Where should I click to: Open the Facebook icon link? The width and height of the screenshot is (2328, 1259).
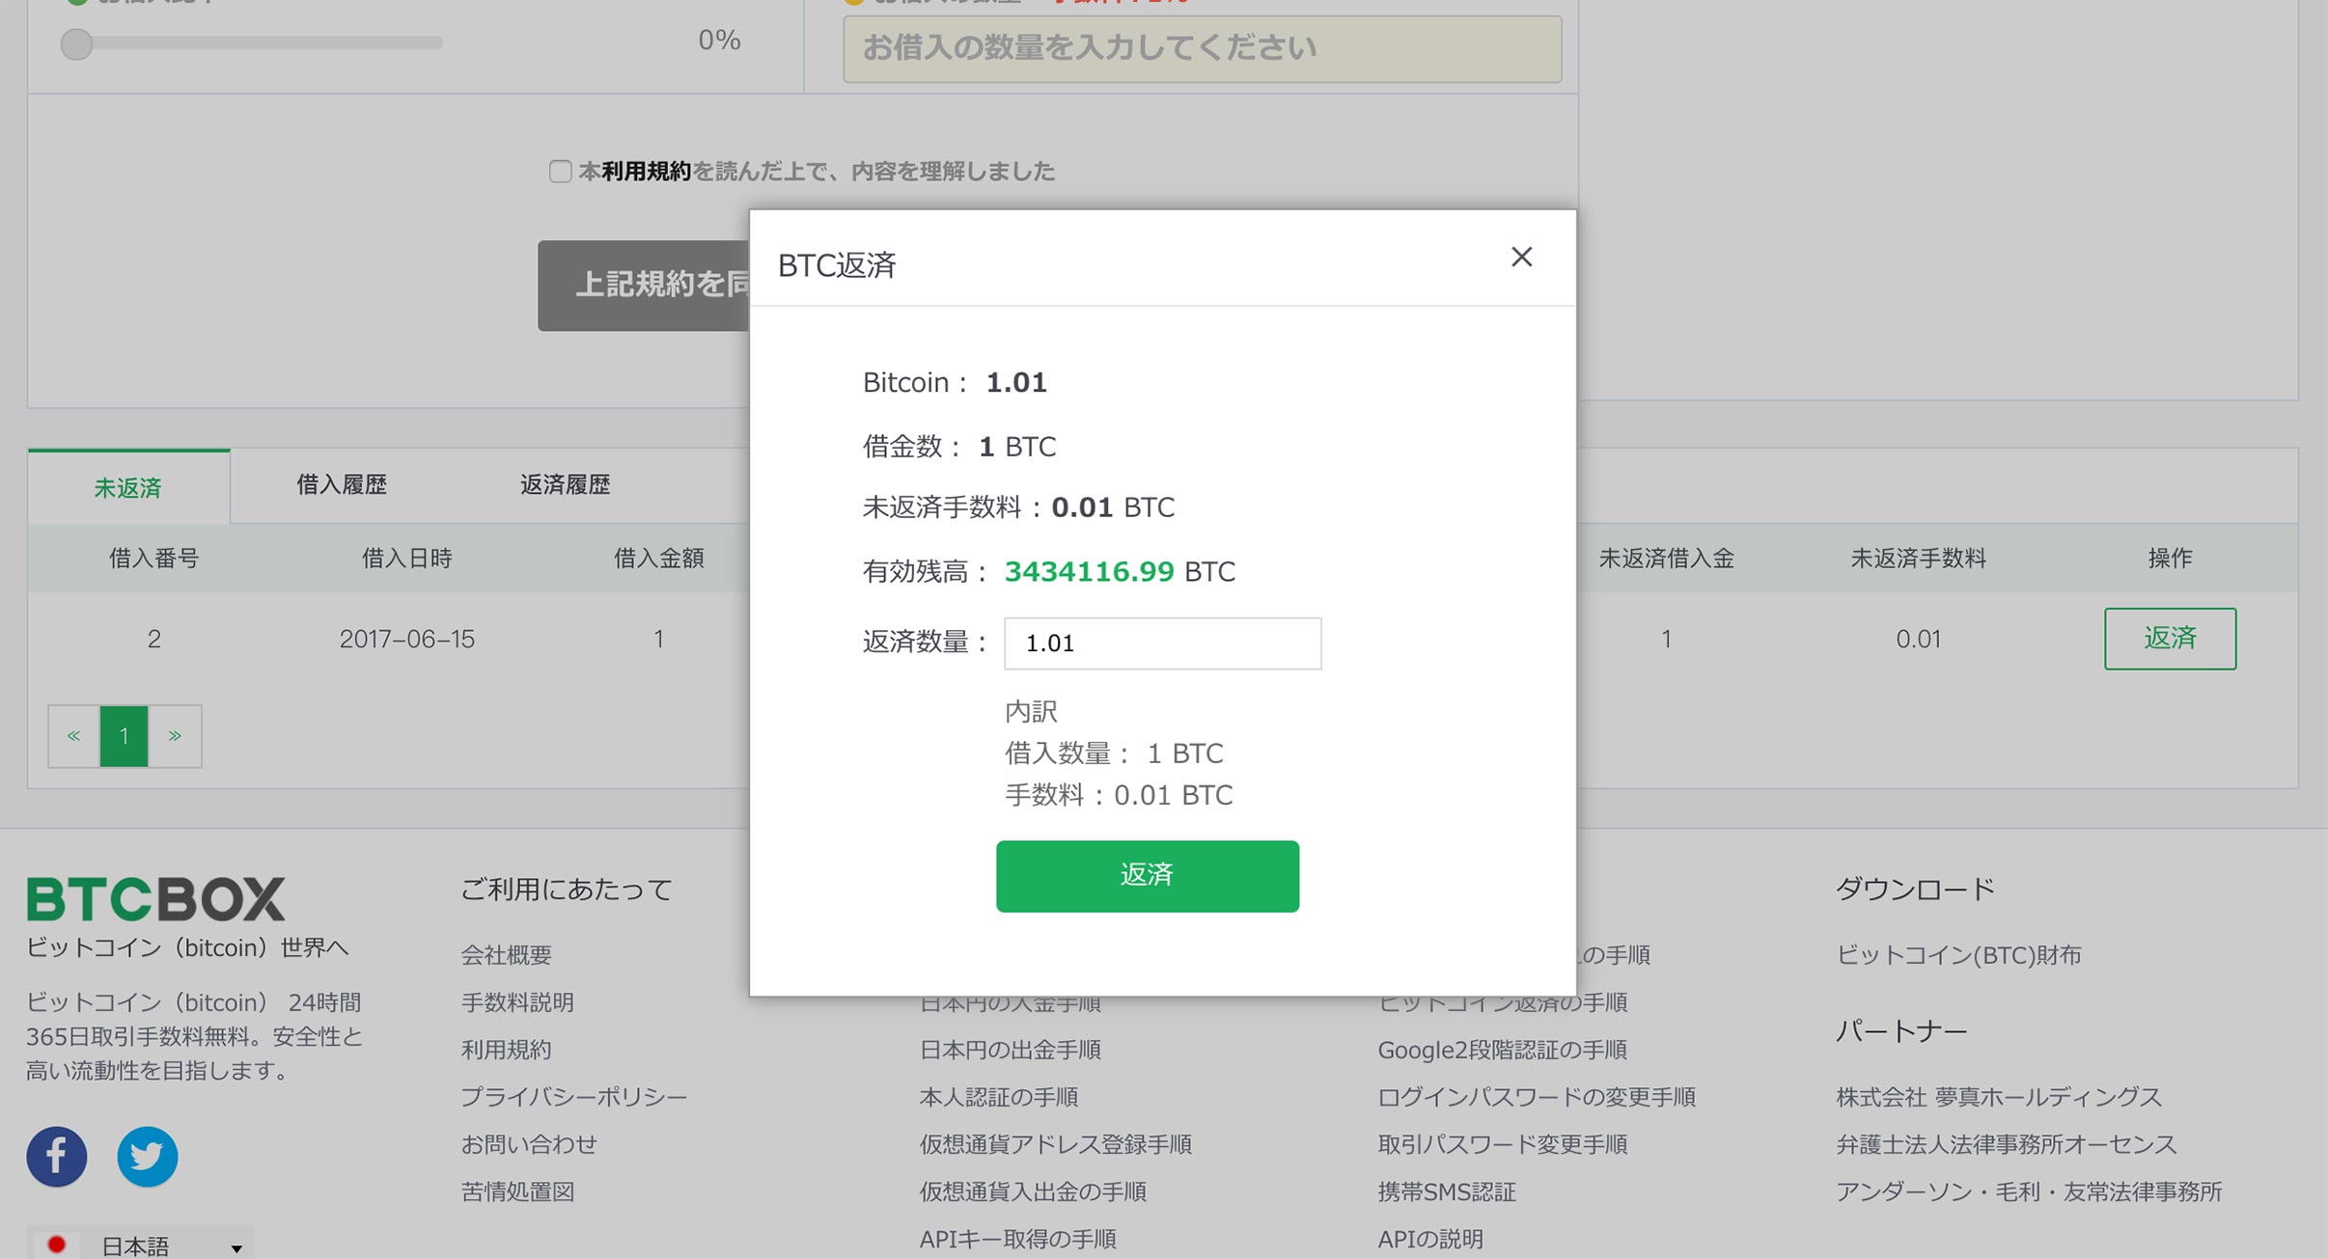click(57, 1156)
